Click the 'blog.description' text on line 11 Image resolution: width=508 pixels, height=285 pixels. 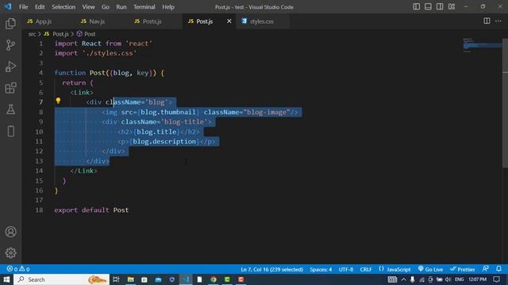164,142
